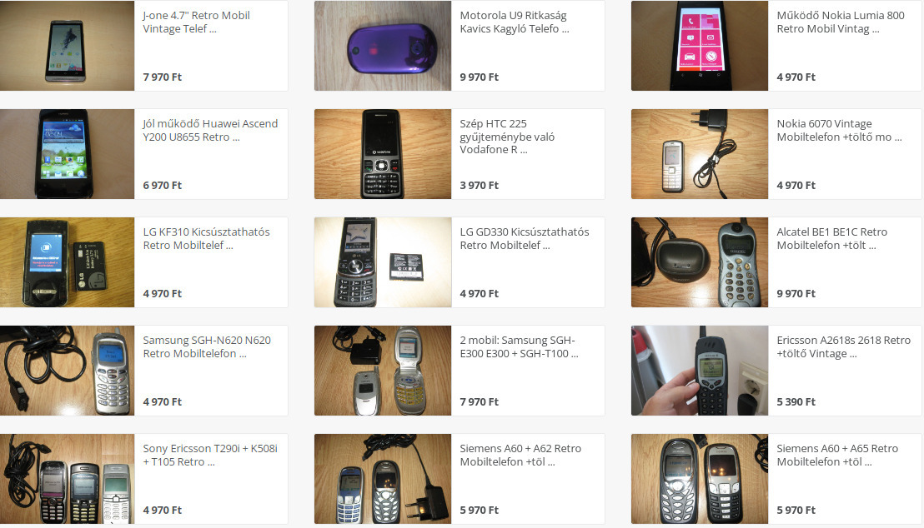Image resolution: width=924 pixels, height=528 pixels.
Task: Select the 5 390 Ft Ericsson price
Action: tap(796, 402)
